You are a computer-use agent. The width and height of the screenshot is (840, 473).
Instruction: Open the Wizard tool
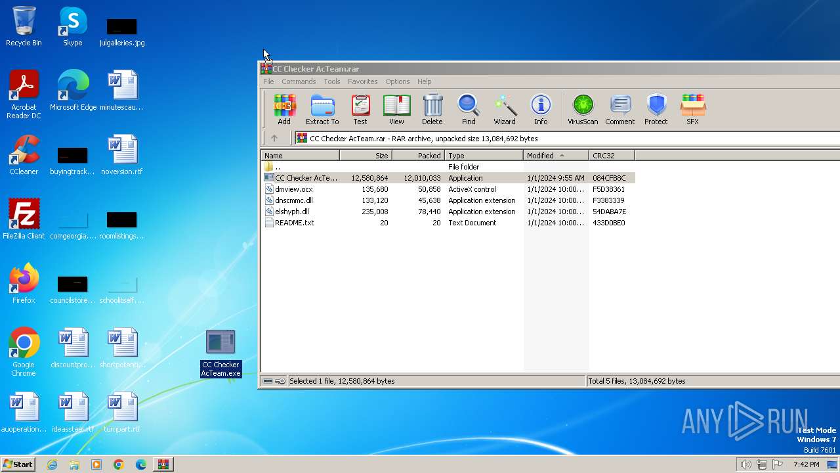(x=504, y=109)
